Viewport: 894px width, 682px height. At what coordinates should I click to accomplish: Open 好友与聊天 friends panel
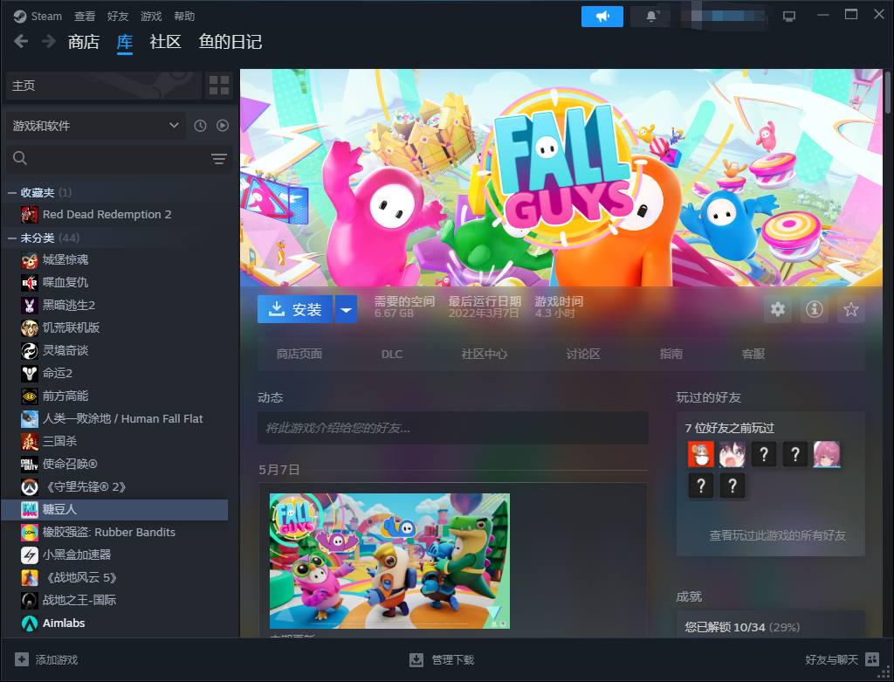coord(842,660)
